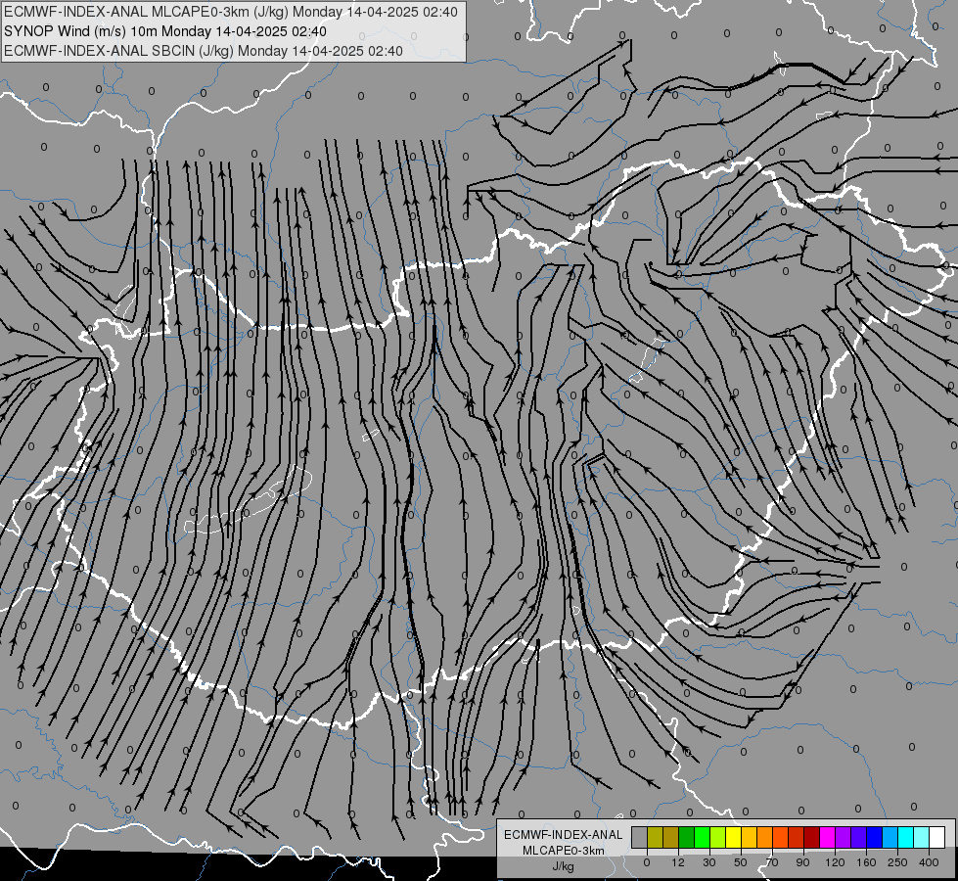Click the legend scale value '400'
Image resolution: width=958 pixels, height=881 pixels.
click(x=929, y=862)
